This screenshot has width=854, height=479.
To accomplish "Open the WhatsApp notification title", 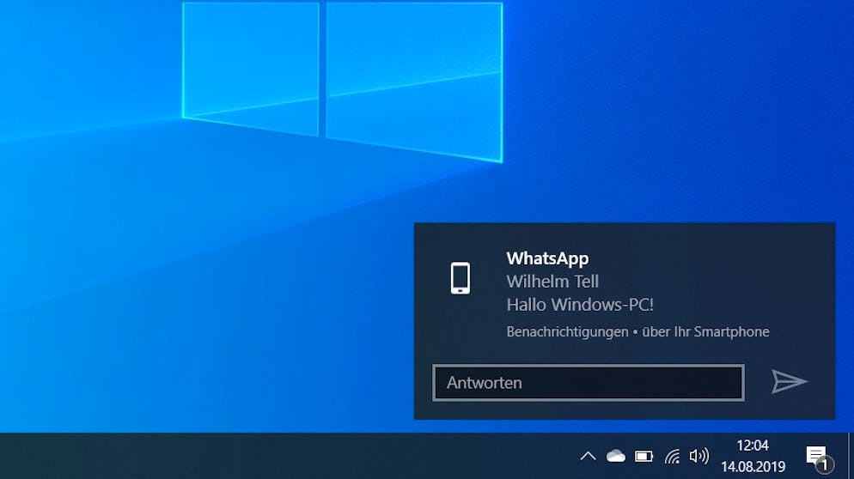I will pos(547,258).
